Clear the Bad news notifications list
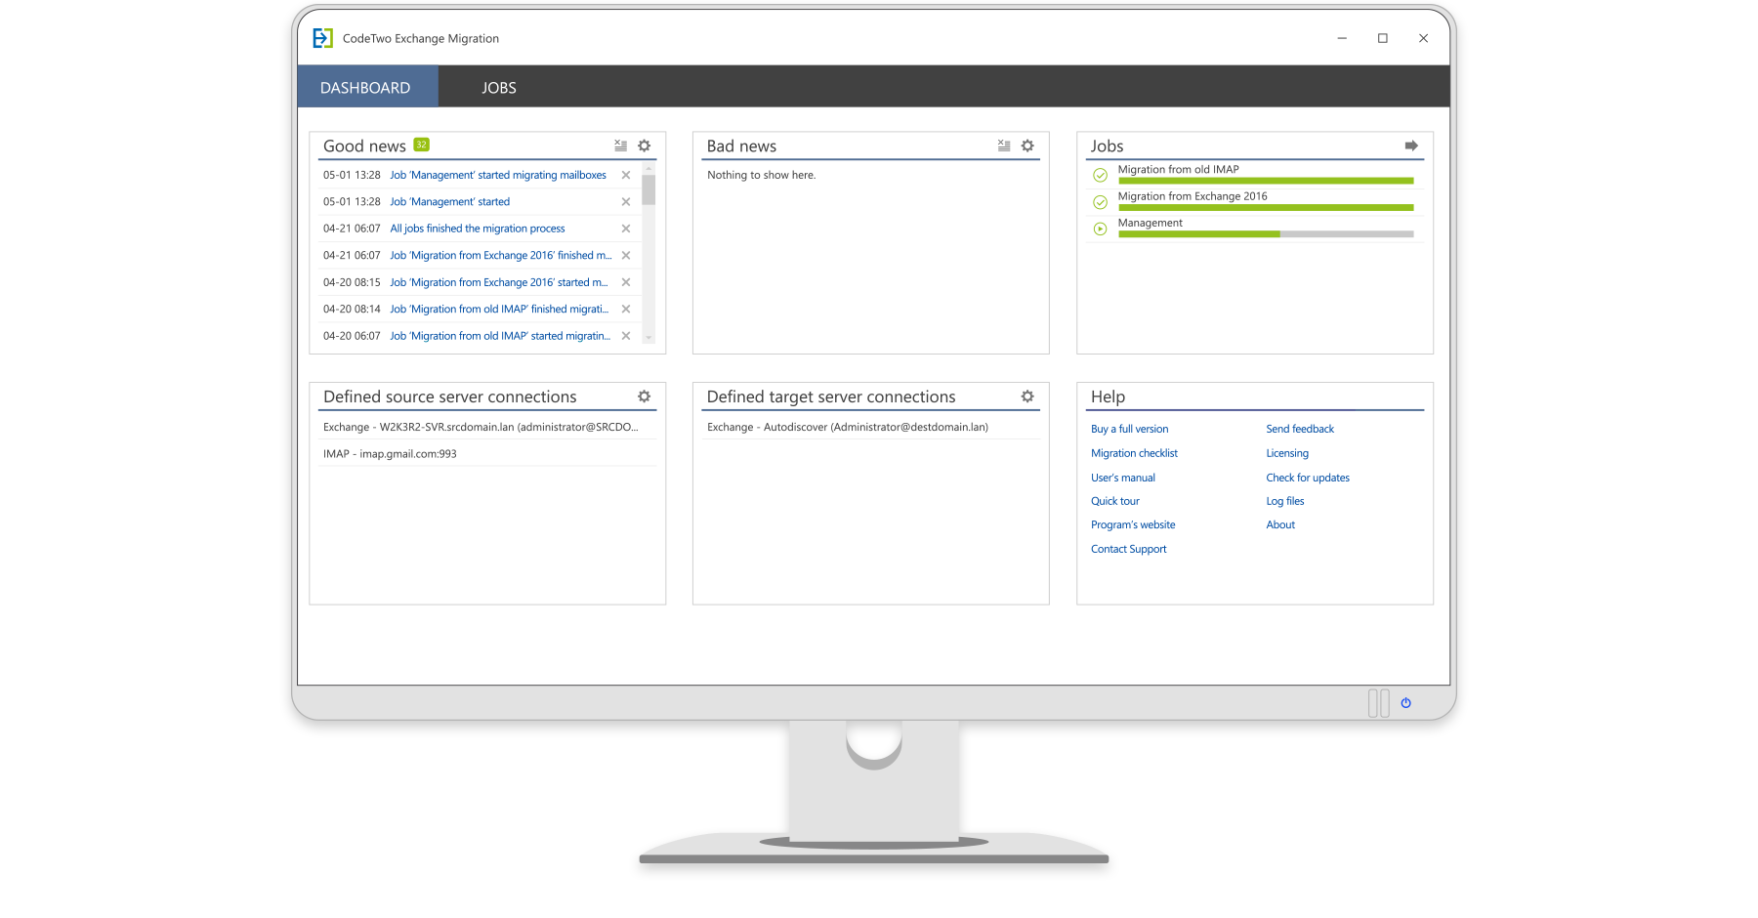Image resolution: width=1758 pixels, height=918 pixels. click(1003, 146)
